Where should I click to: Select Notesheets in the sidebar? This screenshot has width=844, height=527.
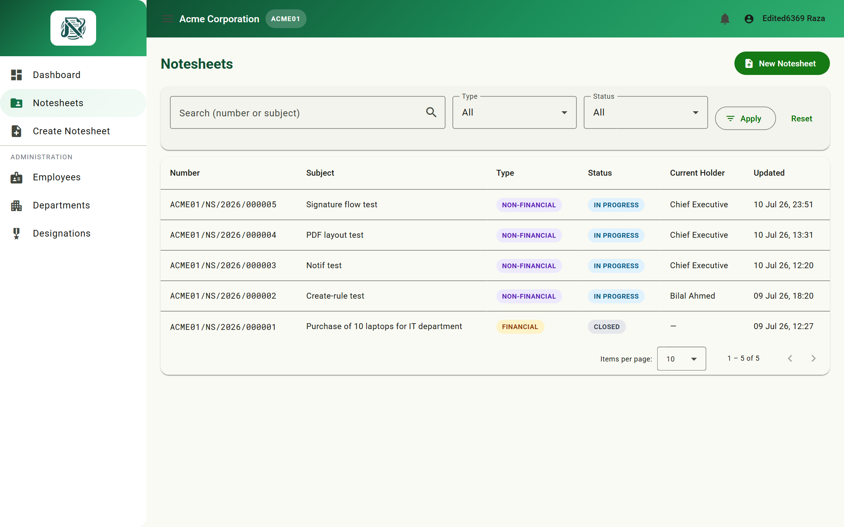(73, 103)
